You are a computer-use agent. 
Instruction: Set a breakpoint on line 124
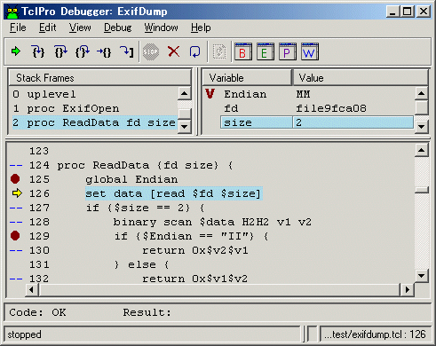click(x=16, y=165)
